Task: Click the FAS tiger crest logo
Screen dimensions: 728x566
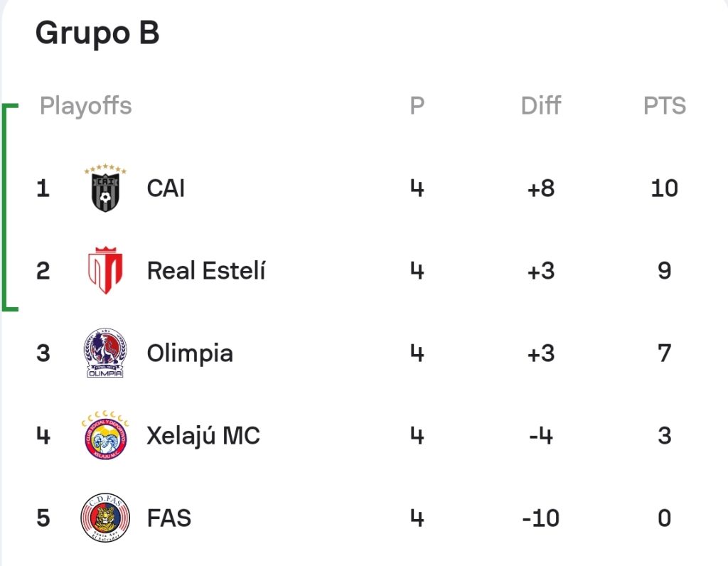Action: 105,518
